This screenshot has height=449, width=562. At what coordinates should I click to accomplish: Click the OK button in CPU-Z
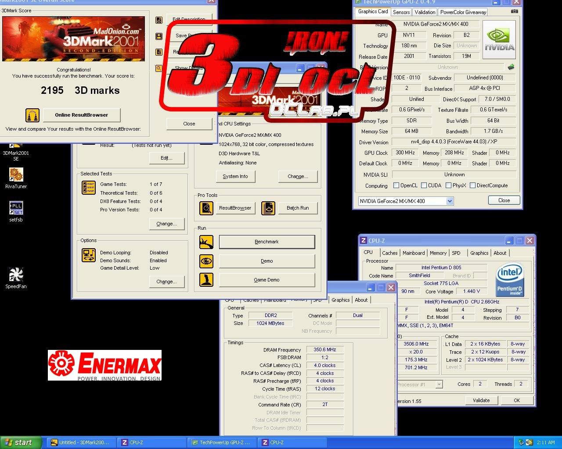tap(517, 400)
